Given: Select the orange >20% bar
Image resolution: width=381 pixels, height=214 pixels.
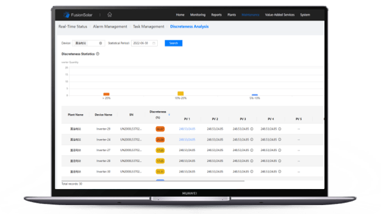Looking at the screenshot, I should (x=107, y=94).
